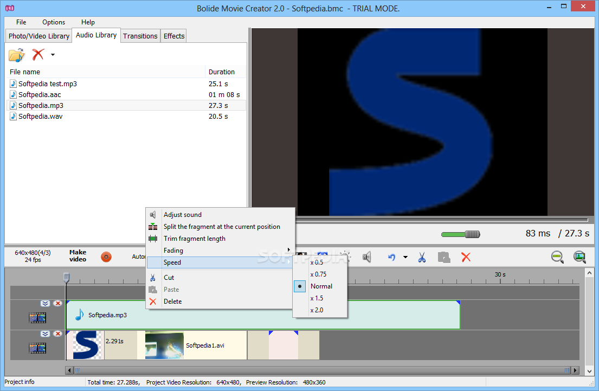Viewport: 599px width, 391px height.
Task: Open the File menu
Action: pyautogui.click(x=21, y=22)
